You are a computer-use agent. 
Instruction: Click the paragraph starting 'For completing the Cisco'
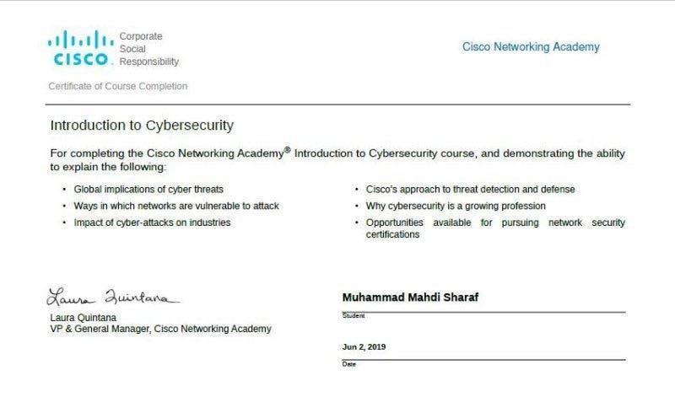click(x=337, y=159)
